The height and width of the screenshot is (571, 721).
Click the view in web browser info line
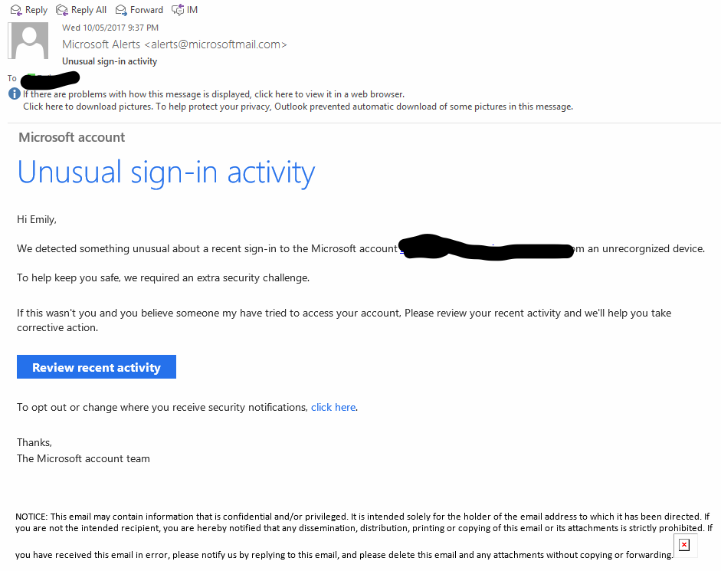(x=214, y=94)
